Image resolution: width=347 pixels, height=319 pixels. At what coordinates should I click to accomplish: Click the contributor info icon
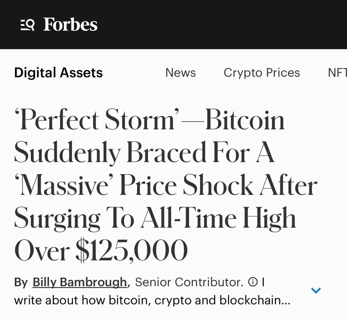point(253,282)
